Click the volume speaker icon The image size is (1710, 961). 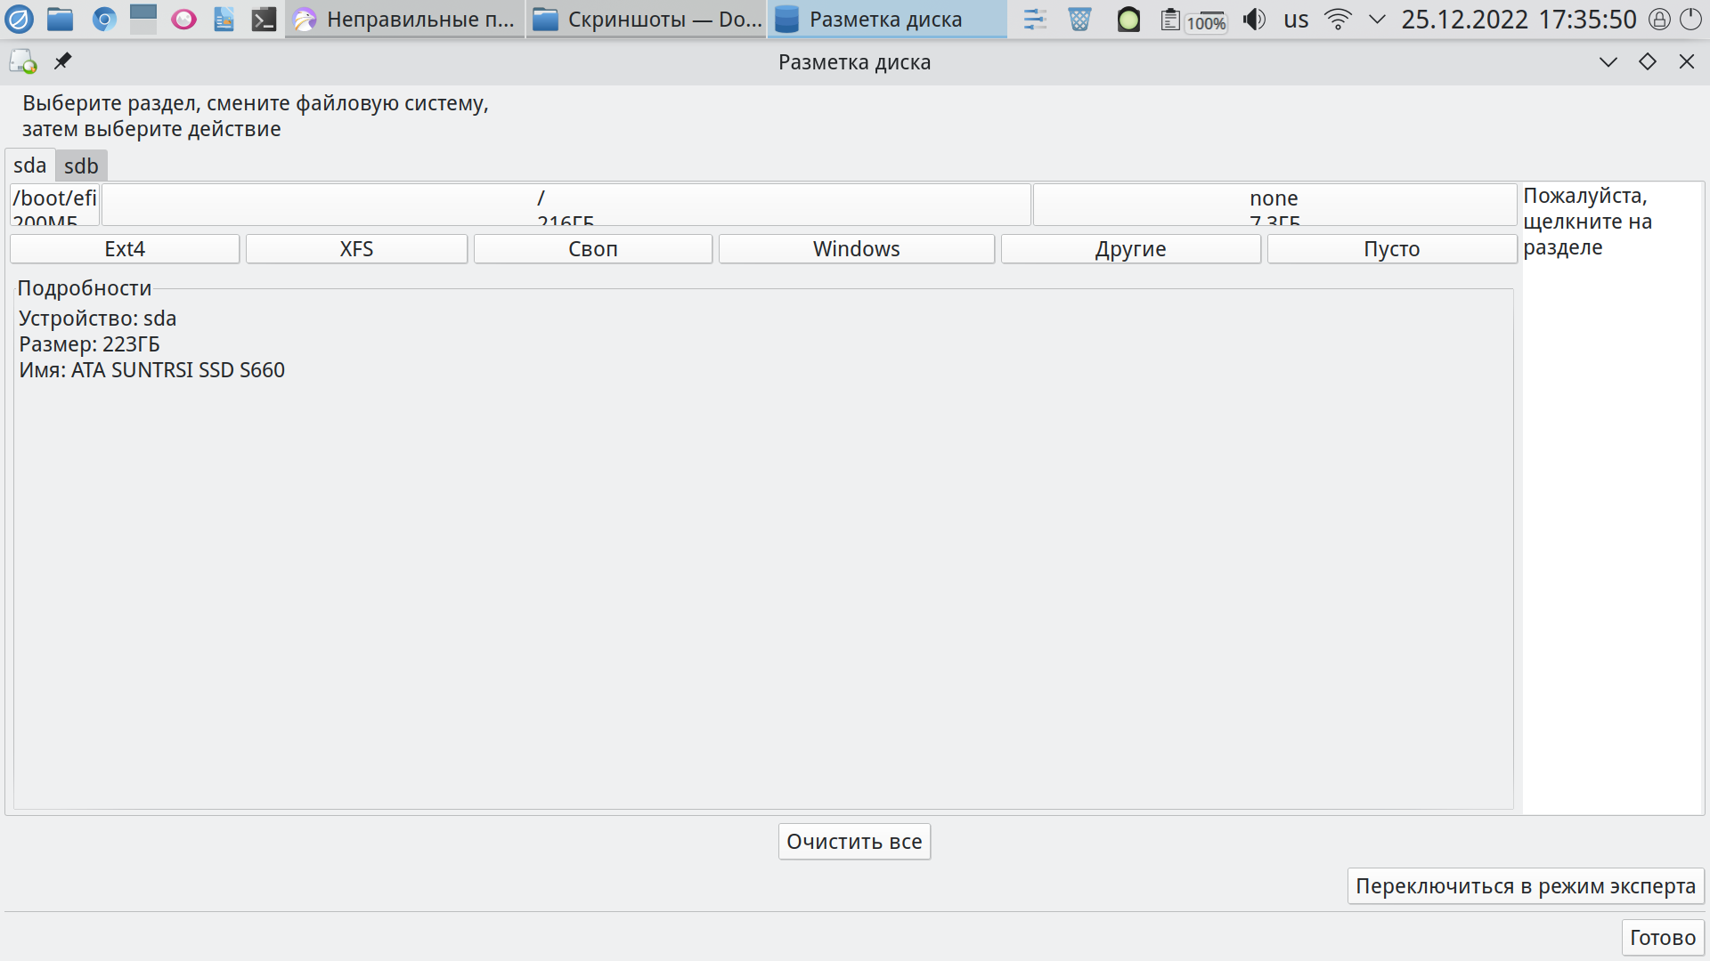coord(1254,19)
